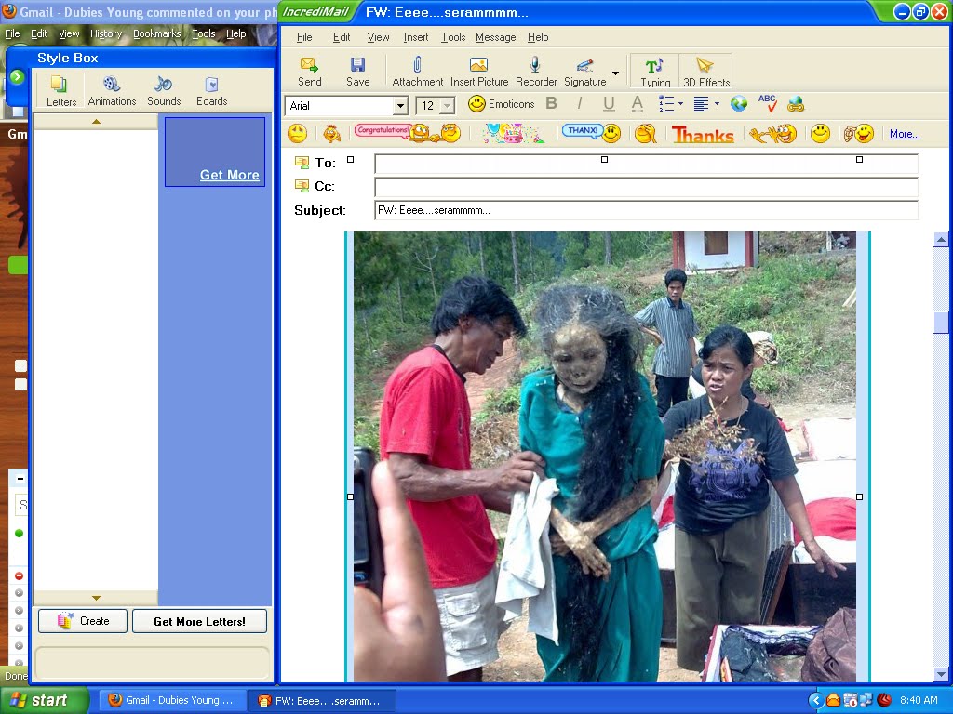Open the IncrediMail Tools menu
953x714 pixels.
coord(453,37)
